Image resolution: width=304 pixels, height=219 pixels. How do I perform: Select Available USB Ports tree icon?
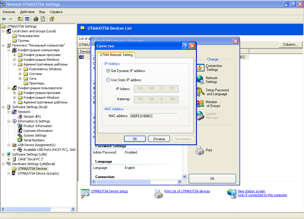[20, 150]
